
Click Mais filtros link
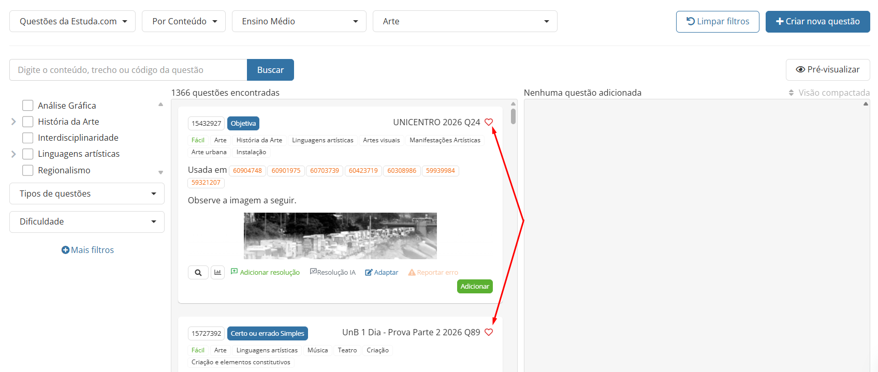[x=87, y=250]
